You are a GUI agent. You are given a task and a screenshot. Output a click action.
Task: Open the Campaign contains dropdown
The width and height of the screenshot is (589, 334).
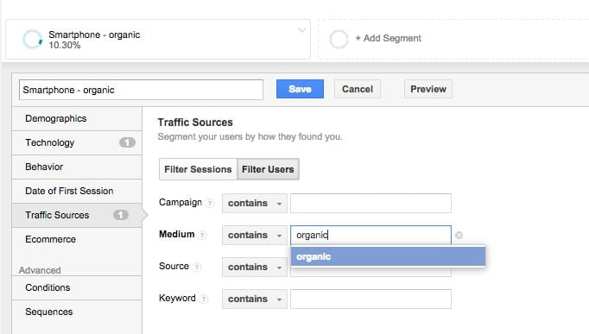pos(254,203)
